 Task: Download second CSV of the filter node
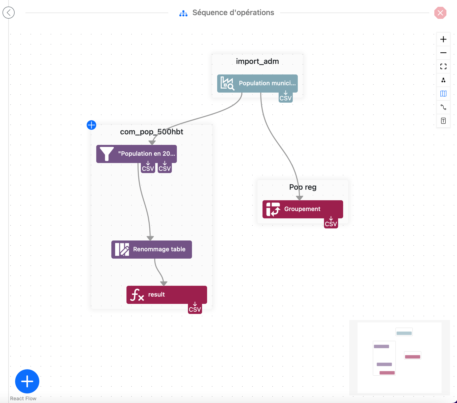tap(165, 167)
